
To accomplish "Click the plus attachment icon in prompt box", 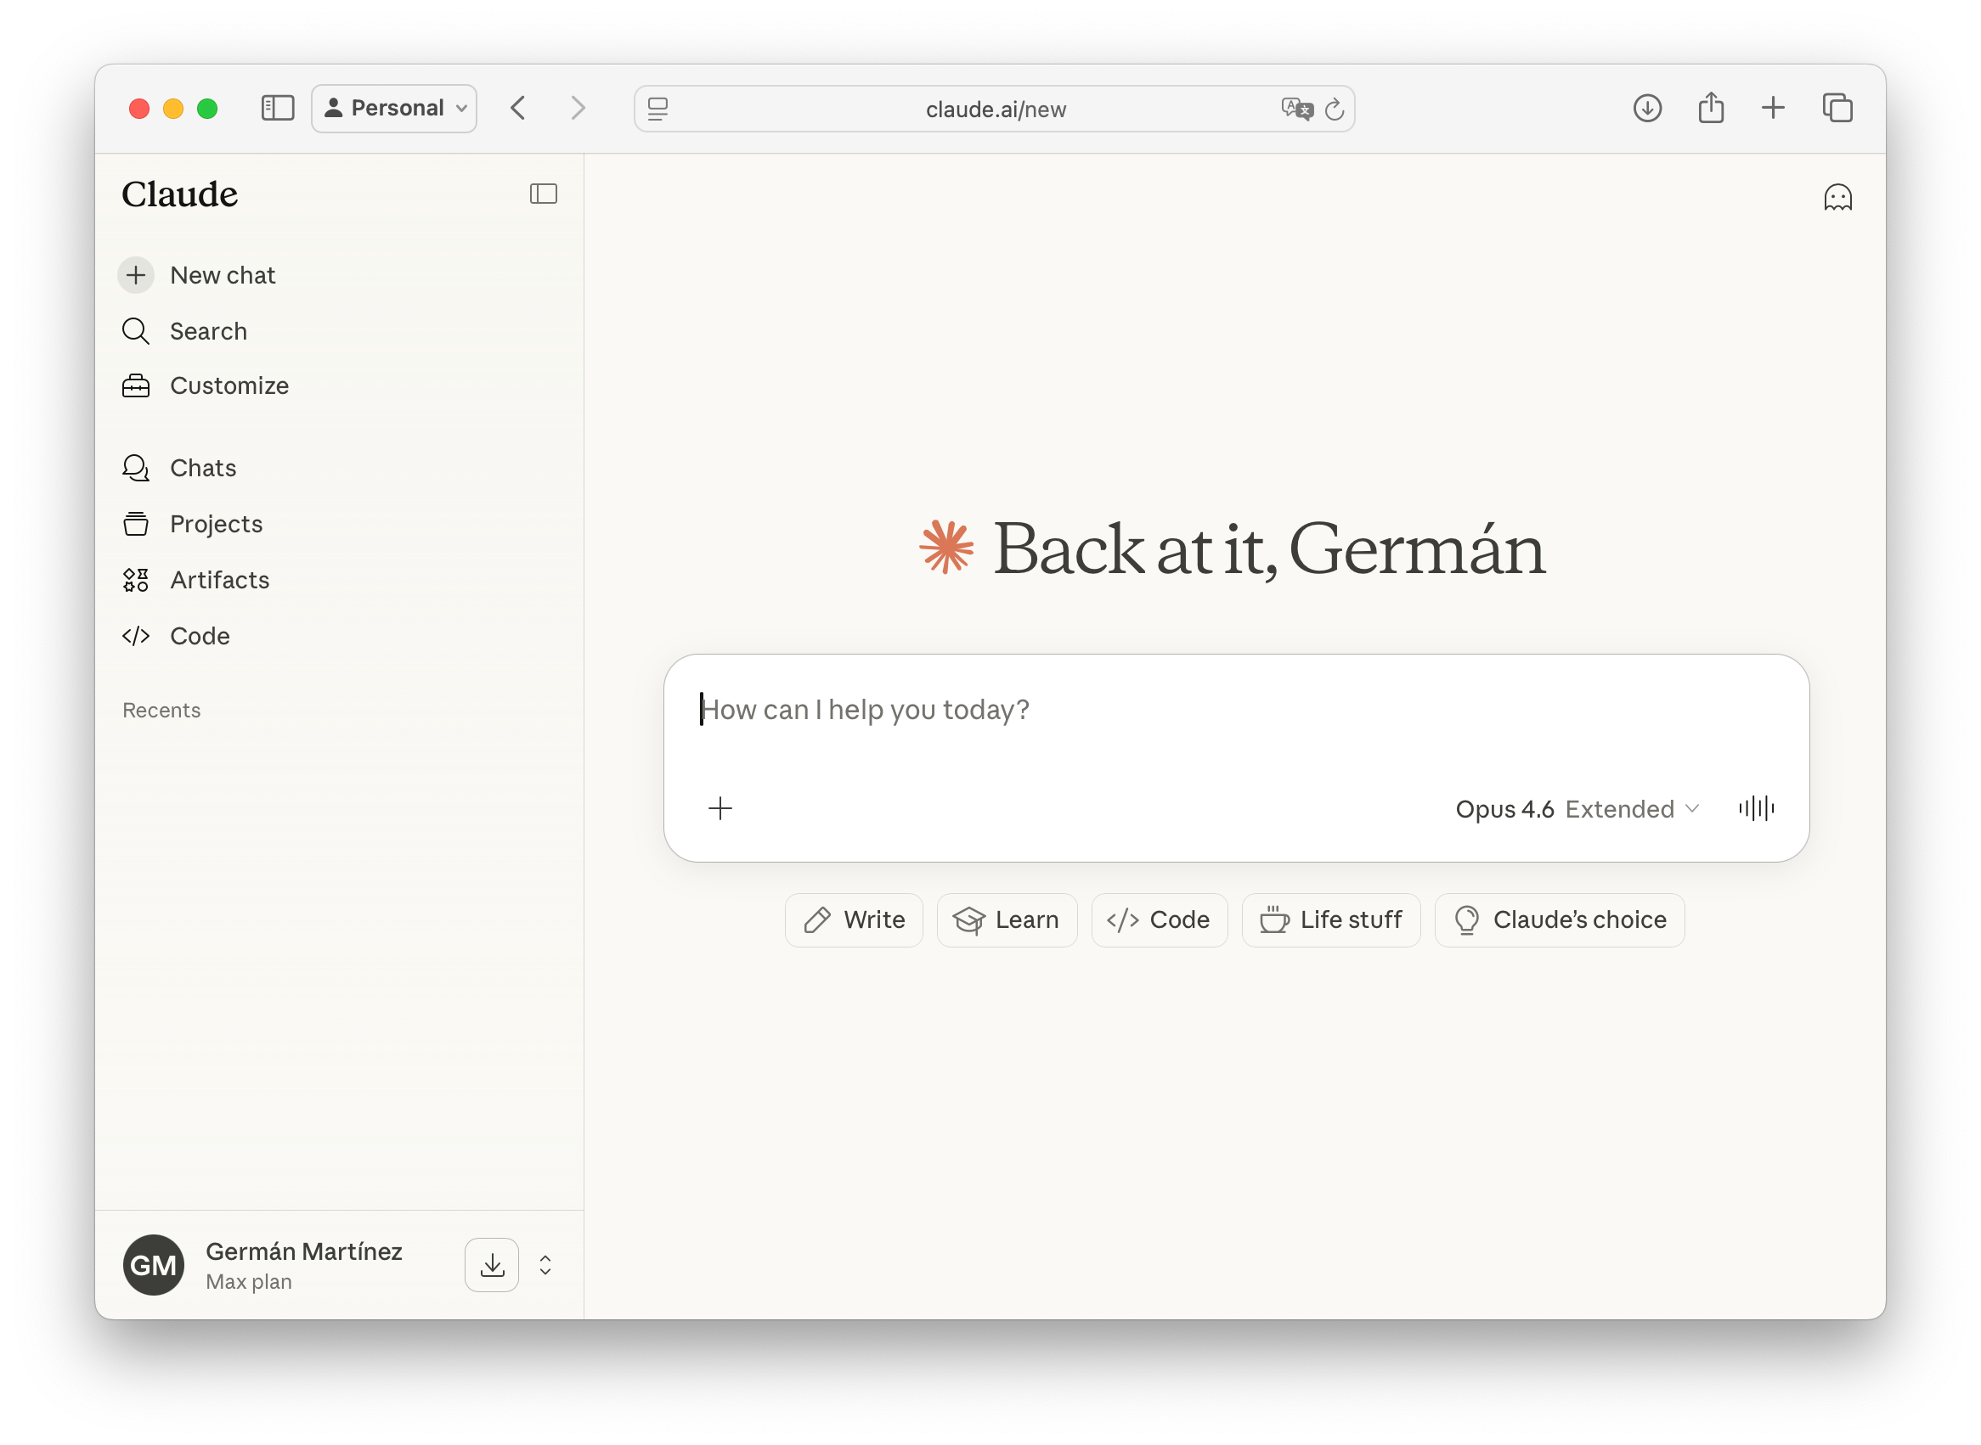I will [720, 808].
